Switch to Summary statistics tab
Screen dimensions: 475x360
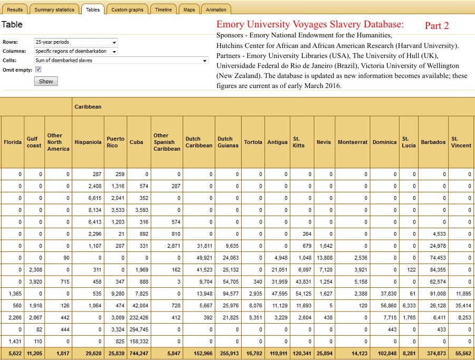[54, 9]
